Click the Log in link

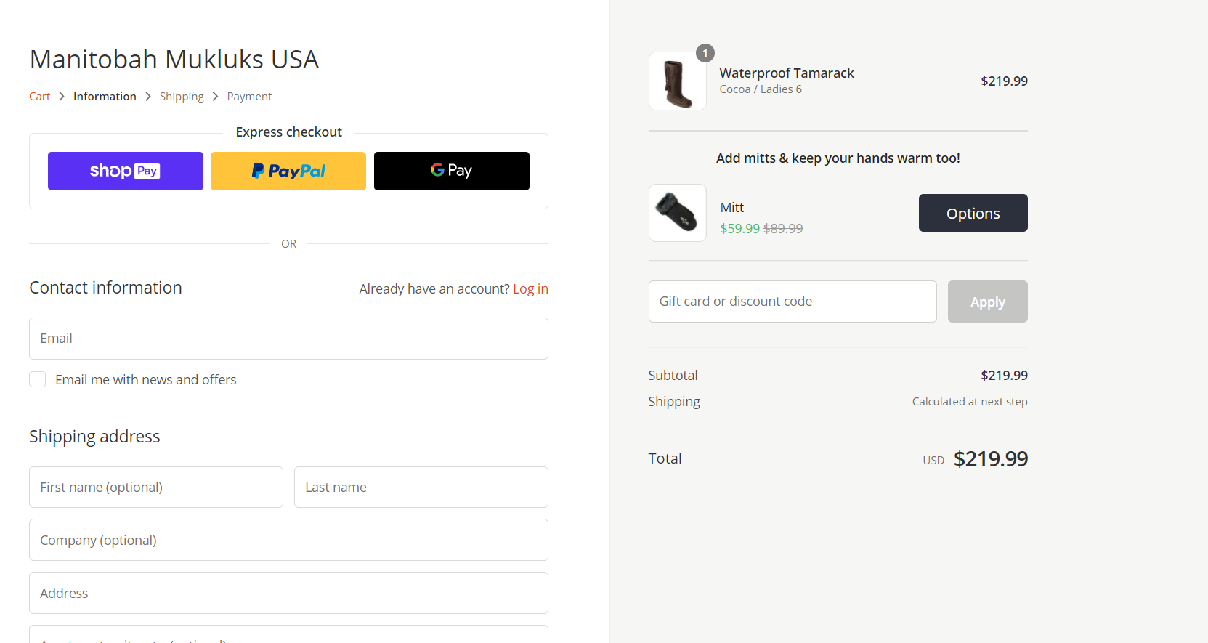click(530, 289)
